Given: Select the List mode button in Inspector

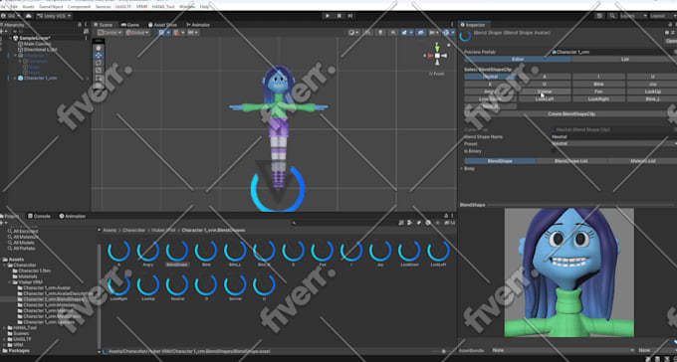Looking at the screenshot, I should [624, 59].
